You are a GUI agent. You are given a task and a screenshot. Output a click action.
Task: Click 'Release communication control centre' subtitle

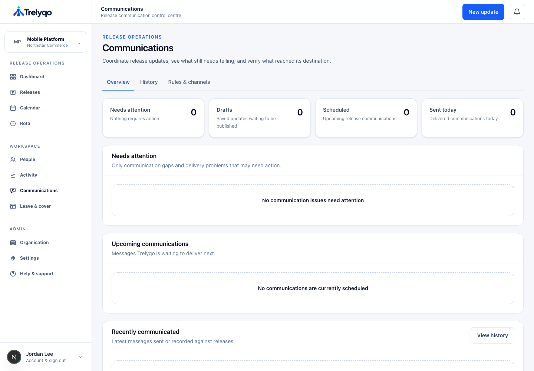[x=141, y=16]
